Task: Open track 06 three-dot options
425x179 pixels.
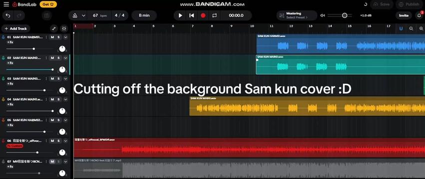Action: [x=46, y=141]
